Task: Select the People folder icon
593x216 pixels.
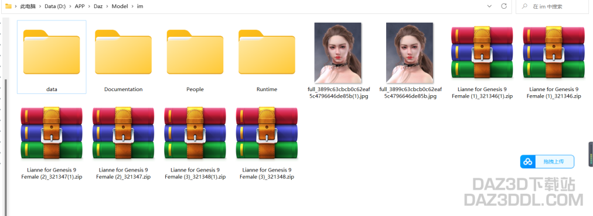Action: coord(195,51)
